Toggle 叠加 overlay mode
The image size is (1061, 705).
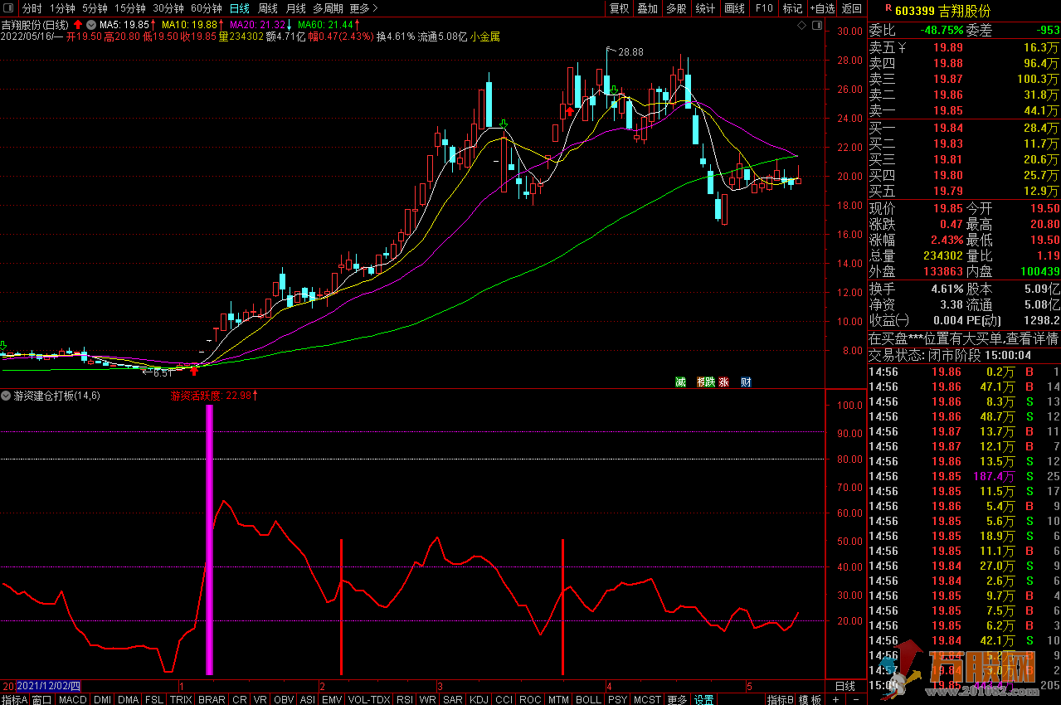pyautogui.click(x=647, y=8)
